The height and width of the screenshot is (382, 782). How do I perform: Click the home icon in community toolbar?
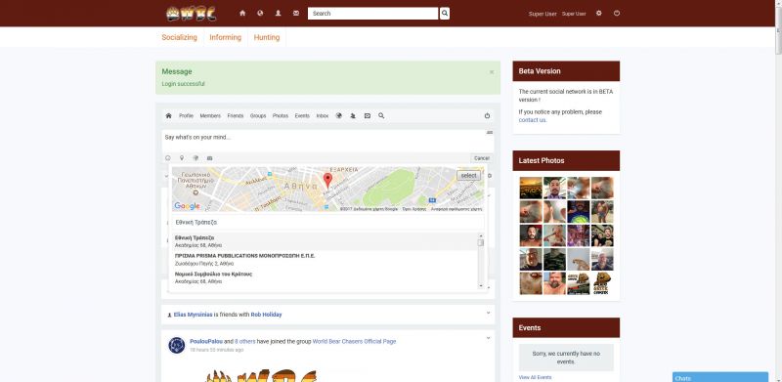click(168, 115)
